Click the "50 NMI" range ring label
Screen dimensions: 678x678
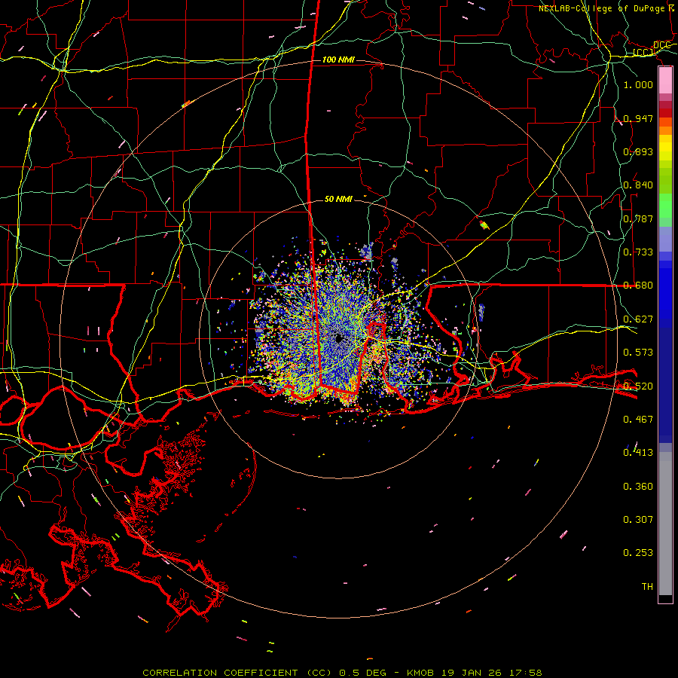[x=338, y=199]
